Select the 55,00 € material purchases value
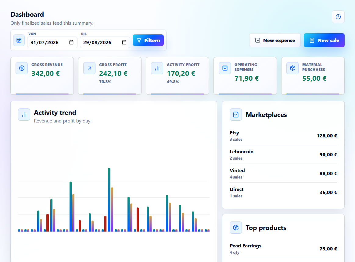This screenshot has width=355, height=262. [314, 79]
